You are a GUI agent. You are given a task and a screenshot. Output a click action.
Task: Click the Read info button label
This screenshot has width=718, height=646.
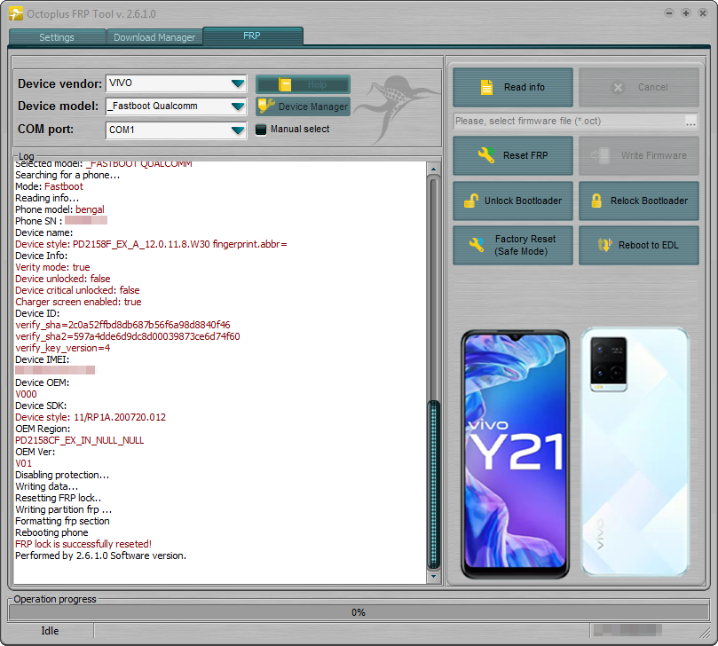[x=525, y=87]
